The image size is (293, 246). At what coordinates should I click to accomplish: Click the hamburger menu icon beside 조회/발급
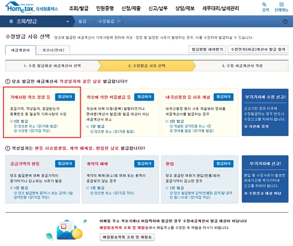click(11, 21)
